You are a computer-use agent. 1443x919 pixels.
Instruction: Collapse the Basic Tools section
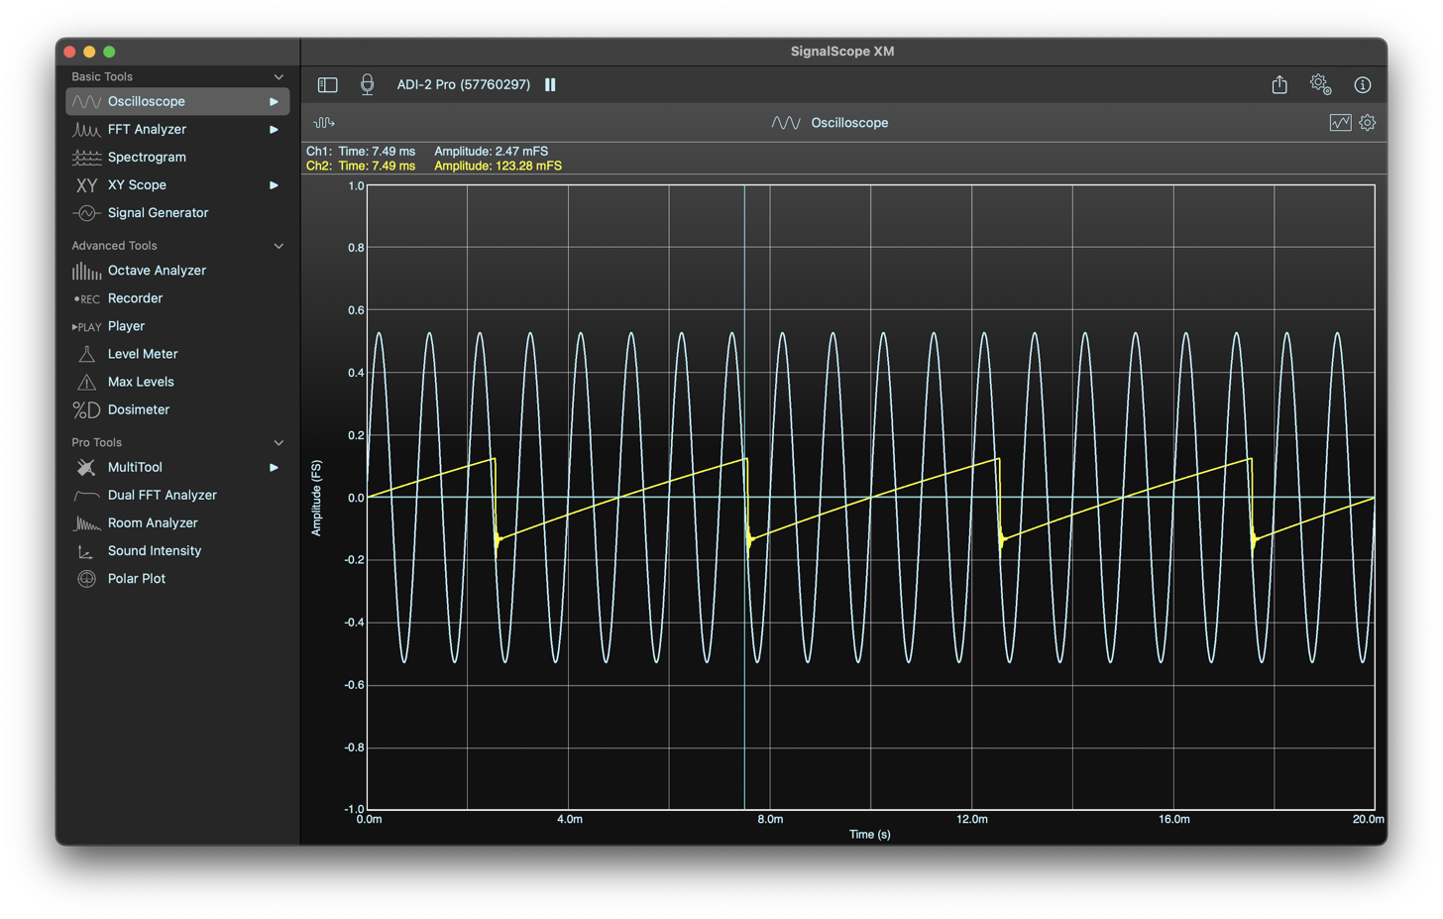[x=278, y=76]
